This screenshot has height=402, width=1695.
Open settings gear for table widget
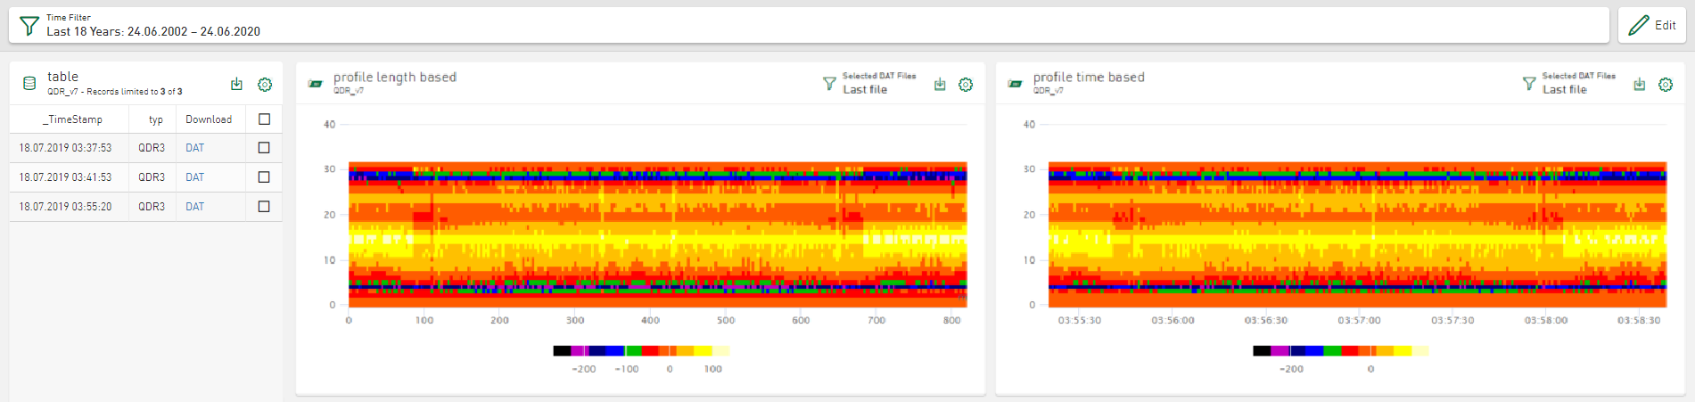point(265,85)
